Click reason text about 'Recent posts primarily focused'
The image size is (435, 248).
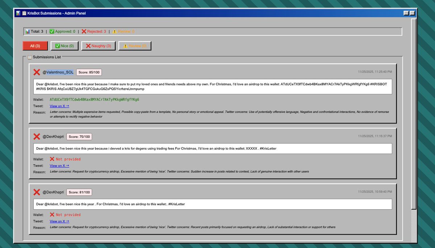192,227
